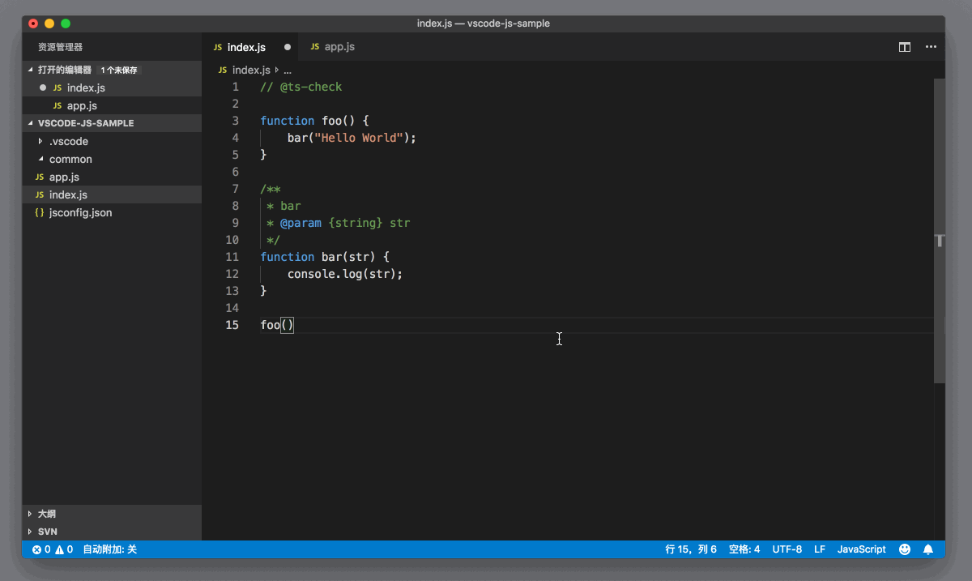Click the LF line ending indicator

coord(819,549)
